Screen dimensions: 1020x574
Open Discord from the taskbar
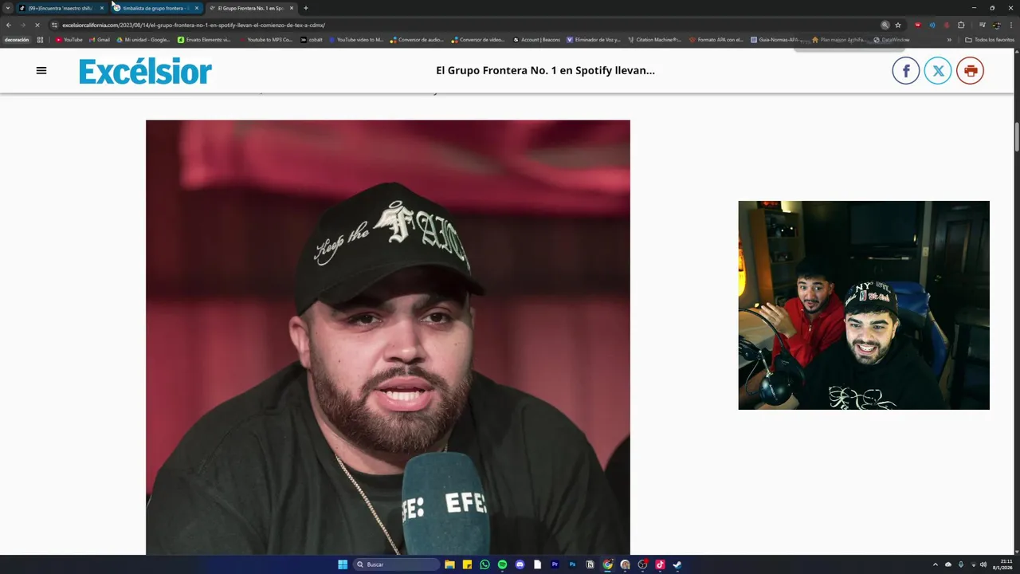(x=520, y=564)
